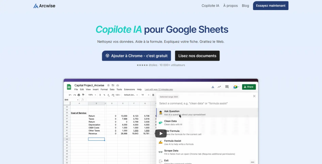The width and height of the screenshot is (322, 164).
Task: Apply currency format with the $ icon
Action: tap(100, 95)
